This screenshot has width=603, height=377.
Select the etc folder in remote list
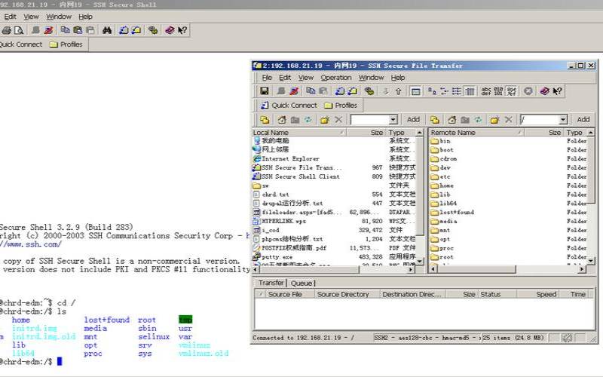pyautogui.click(x=445, y=176)
